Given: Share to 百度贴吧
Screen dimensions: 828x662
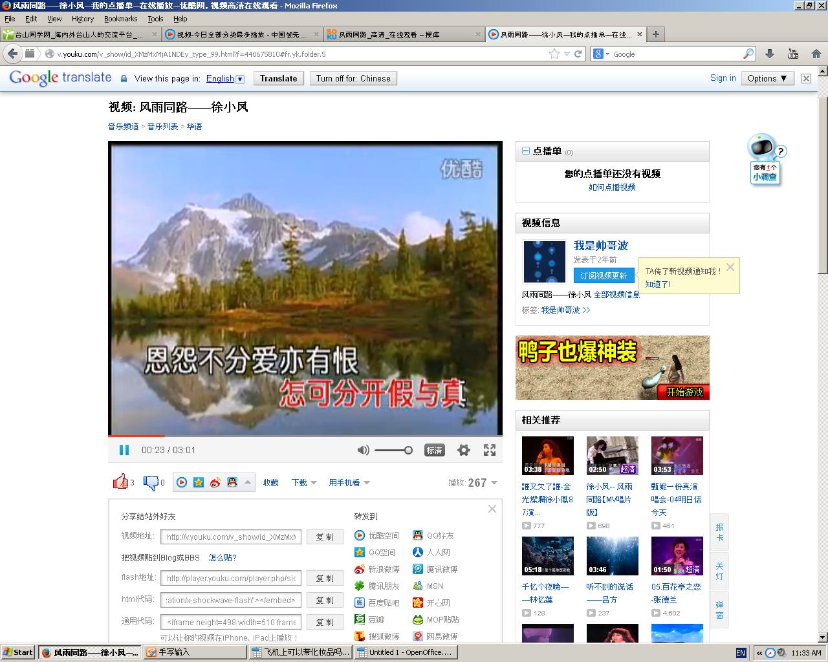Looking at the screenshot, I should (x=376, y=603).
